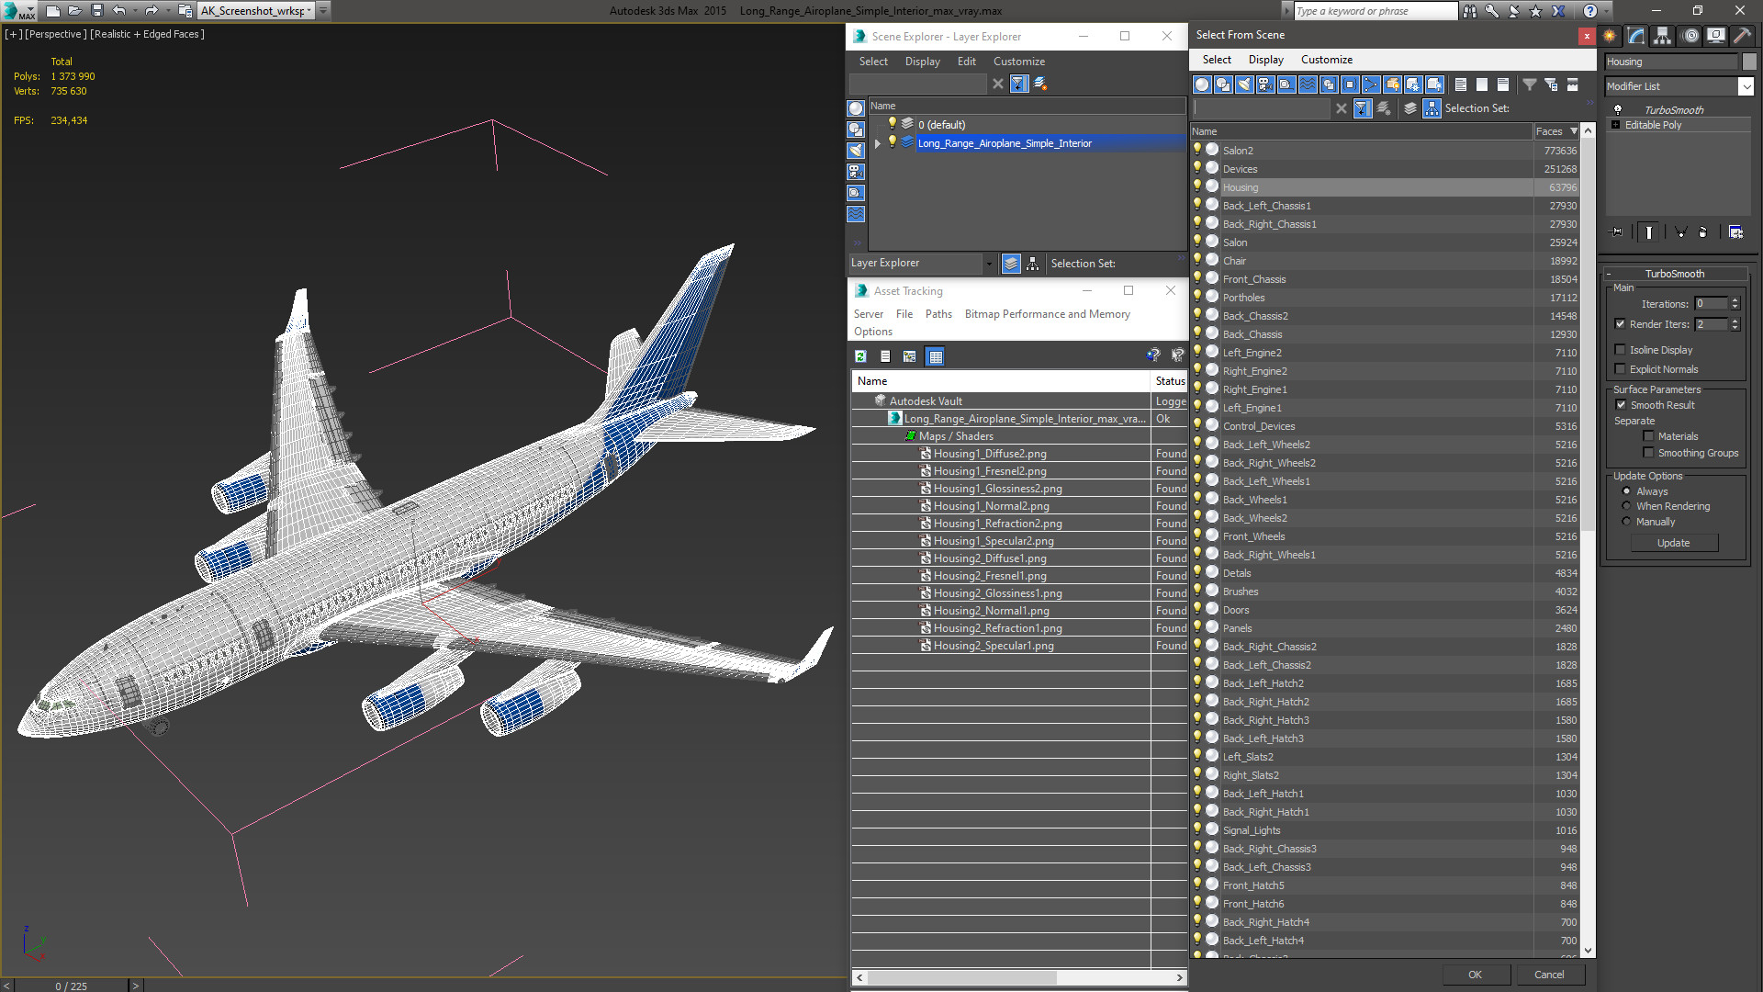Click Remove modifier trash icon
The width and height of the screenshot is (1763, 992).
pos(1702,232)
